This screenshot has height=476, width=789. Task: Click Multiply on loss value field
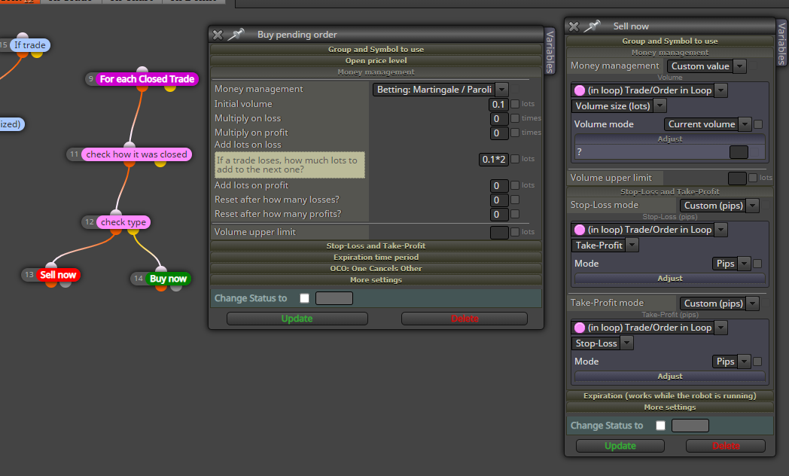[498, 119]
